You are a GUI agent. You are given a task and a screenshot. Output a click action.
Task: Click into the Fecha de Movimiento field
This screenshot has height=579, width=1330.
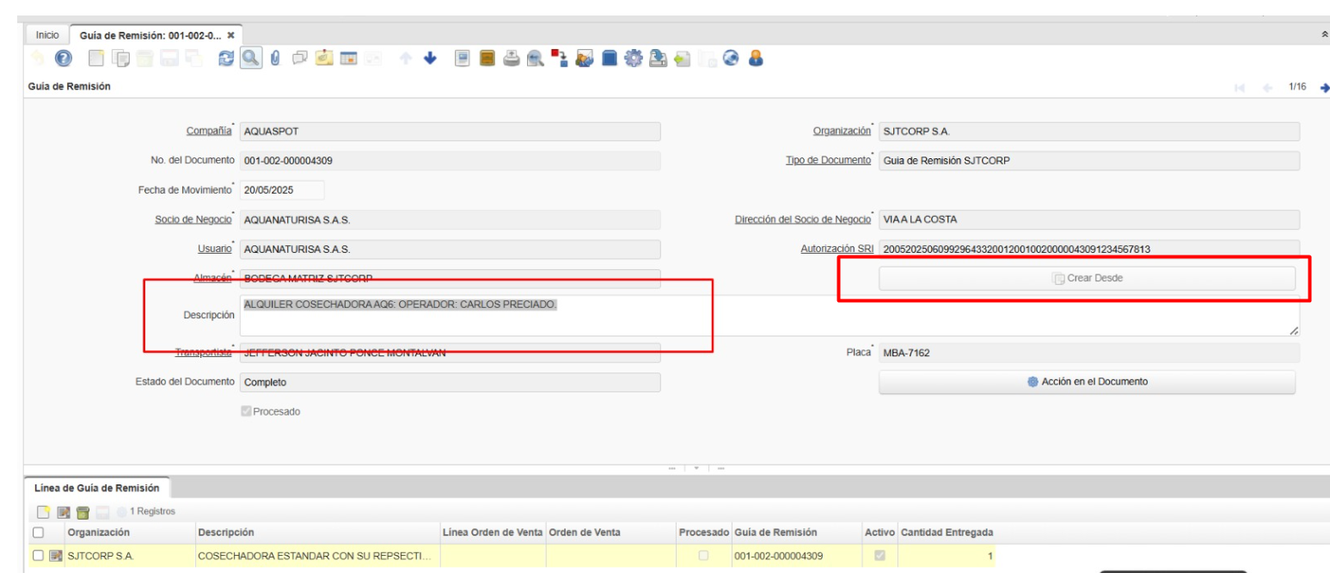pyautogui.click(x=279, y=190)
